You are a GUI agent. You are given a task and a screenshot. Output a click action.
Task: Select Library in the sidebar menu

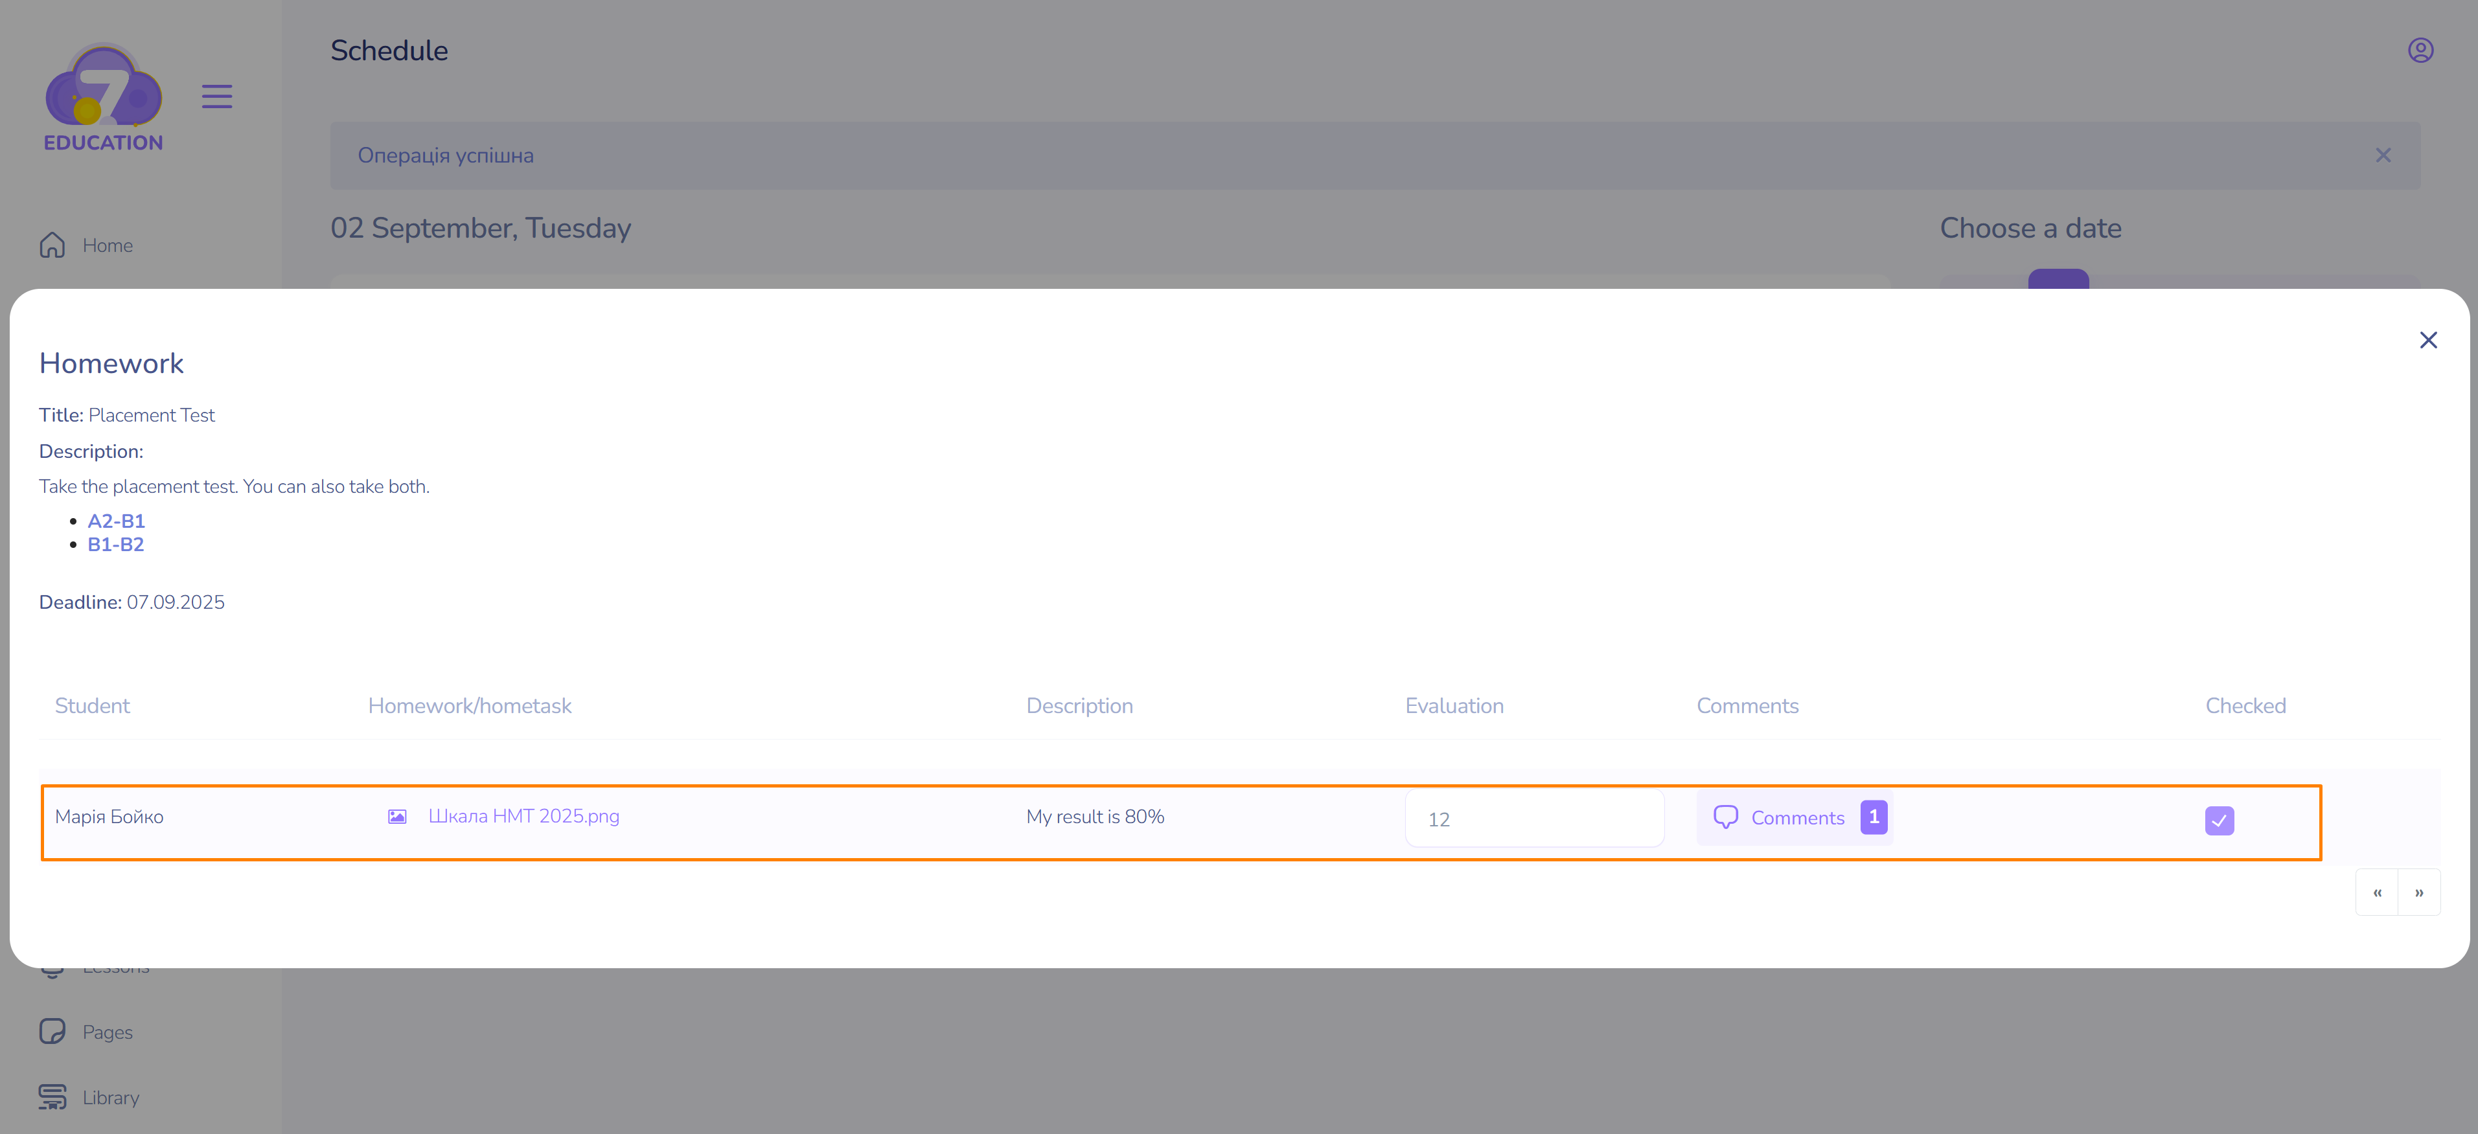[x=111, y=1098]
